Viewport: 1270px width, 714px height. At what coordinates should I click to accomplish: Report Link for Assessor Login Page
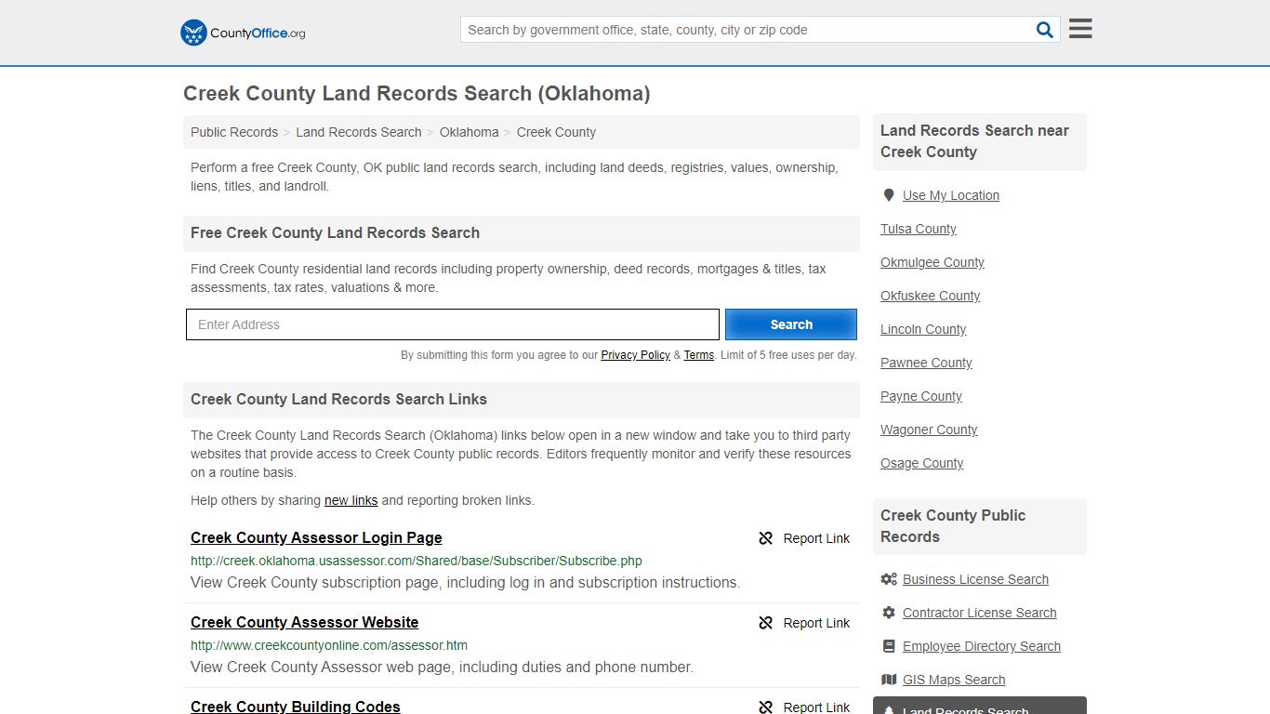pos(816,538)
